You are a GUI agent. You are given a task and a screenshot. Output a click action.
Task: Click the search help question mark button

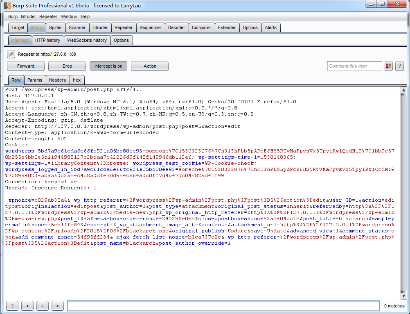[x=12, y=306]
